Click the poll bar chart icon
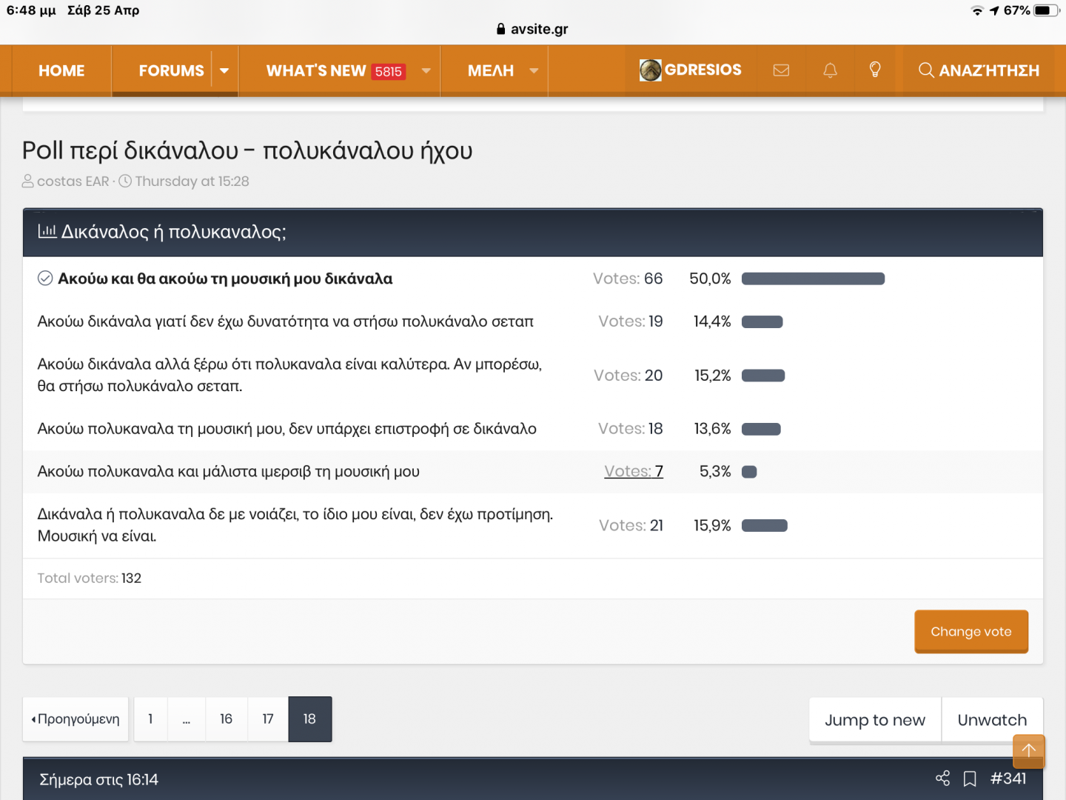1066x800 pixels. click(47, 231)
